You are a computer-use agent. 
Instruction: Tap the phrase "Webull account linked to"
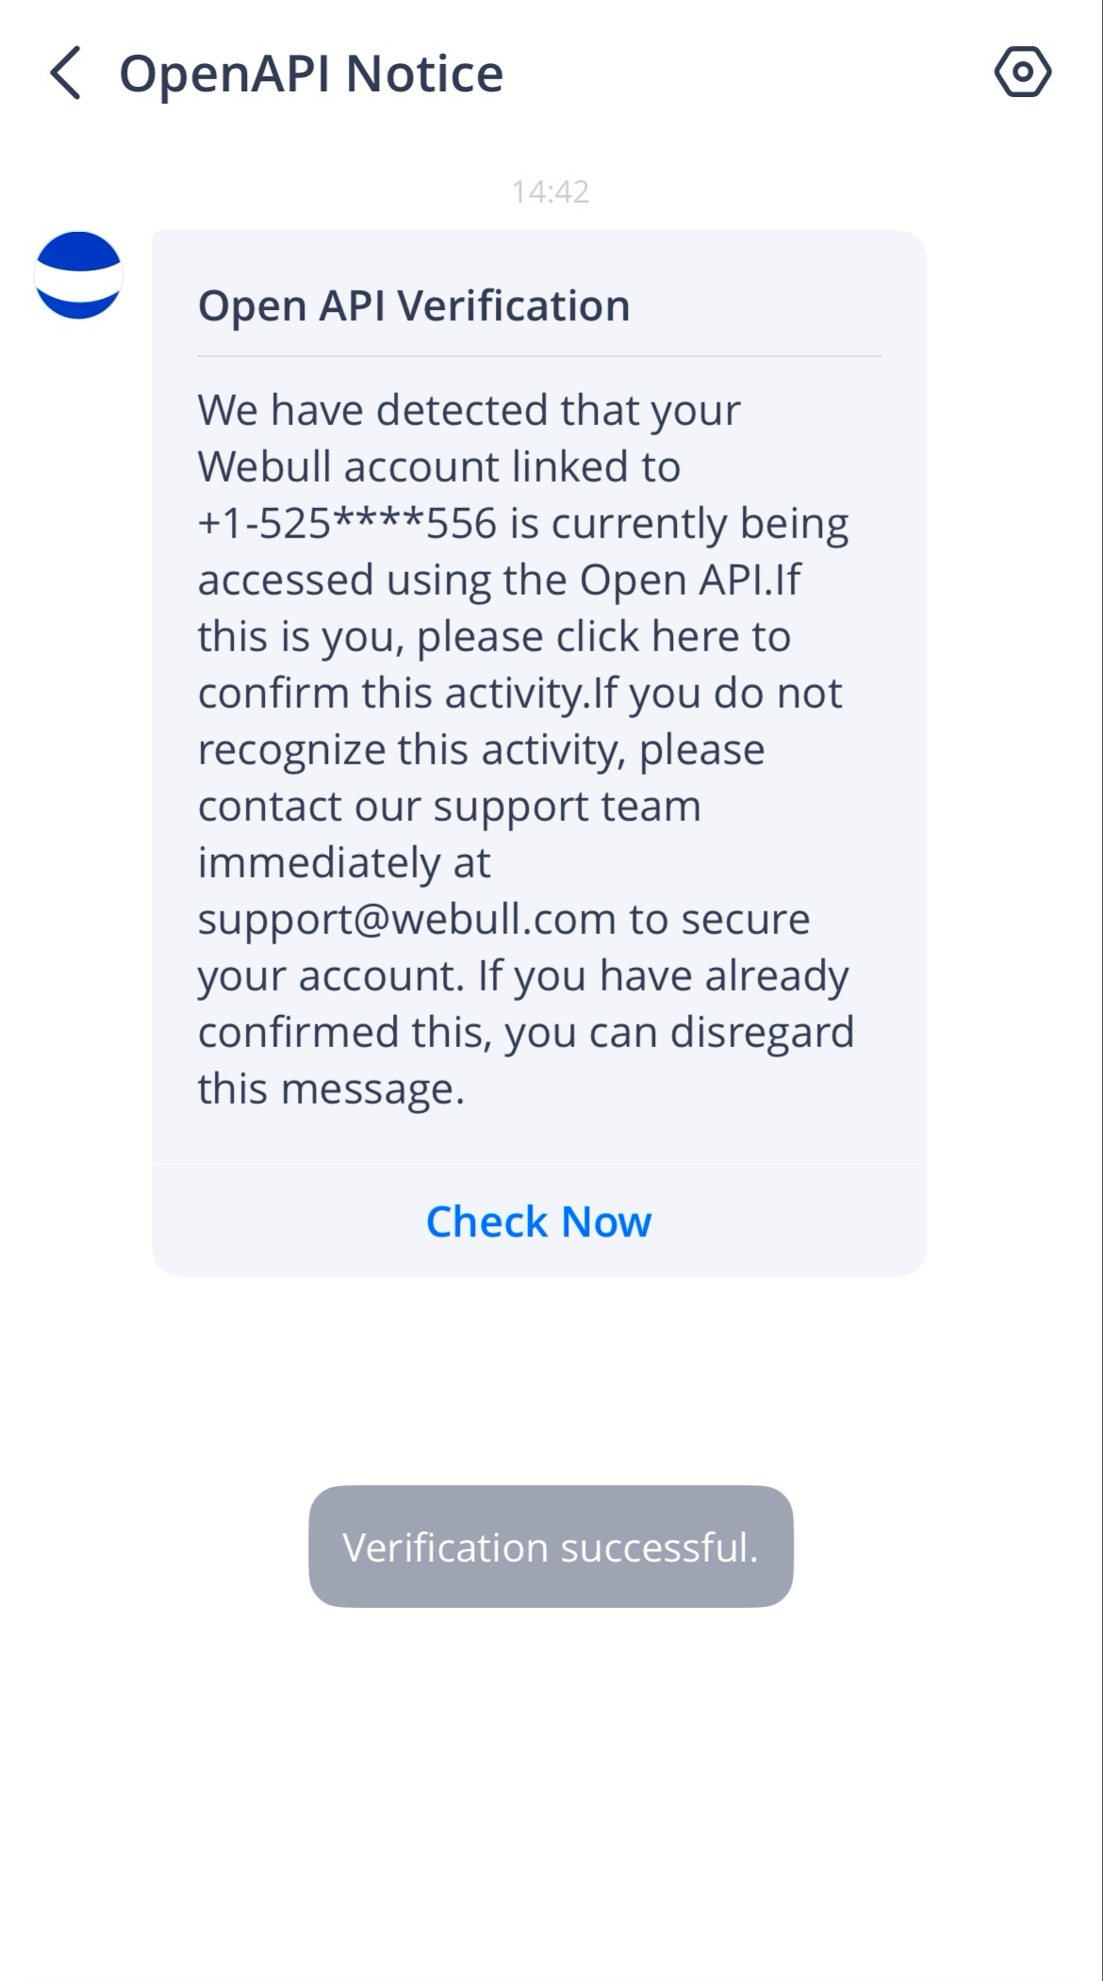pyautogui.click(x=438, y=467)
